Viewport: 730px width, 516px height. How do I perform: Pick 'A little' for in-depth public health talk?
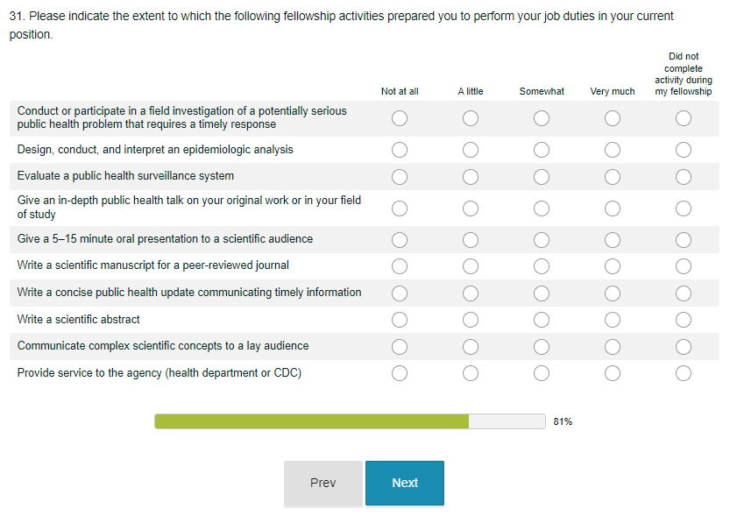point(471,209)
